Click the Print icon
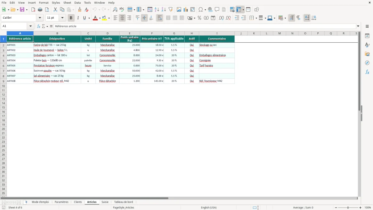Screen dimensions: 373x210 pyautogui.click(x=40, y=10)
